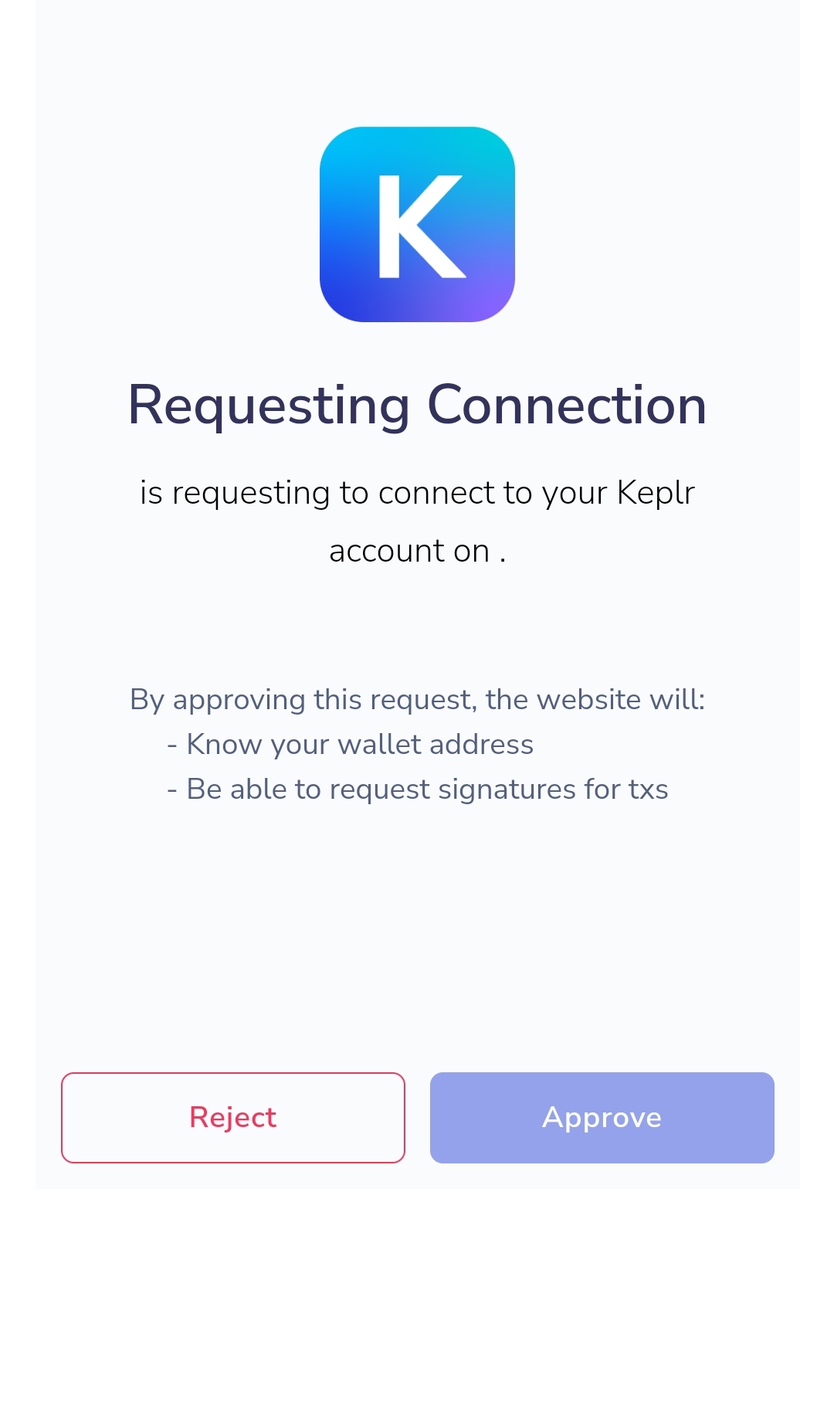Select 'Know your wallet address' permission item

pos(350,744)
